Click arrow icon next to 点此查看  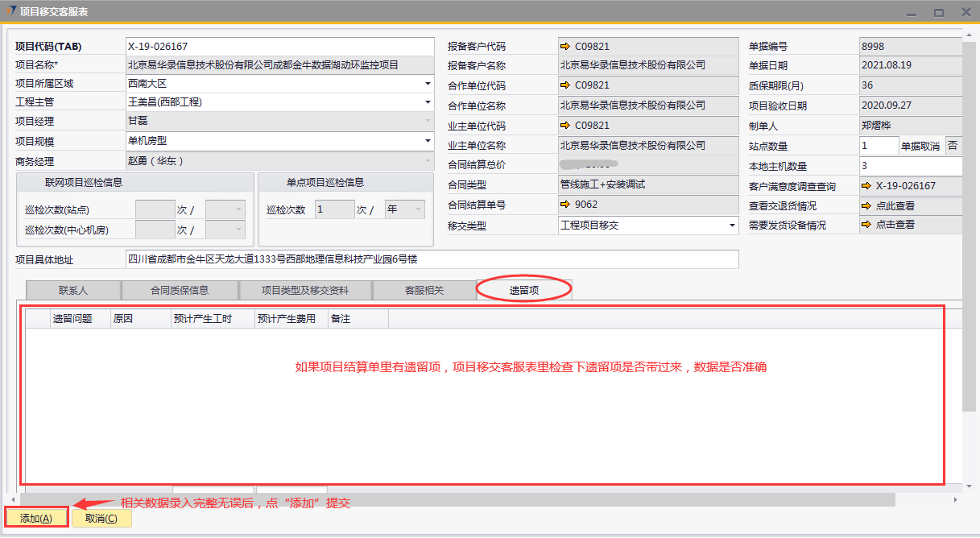867,205
